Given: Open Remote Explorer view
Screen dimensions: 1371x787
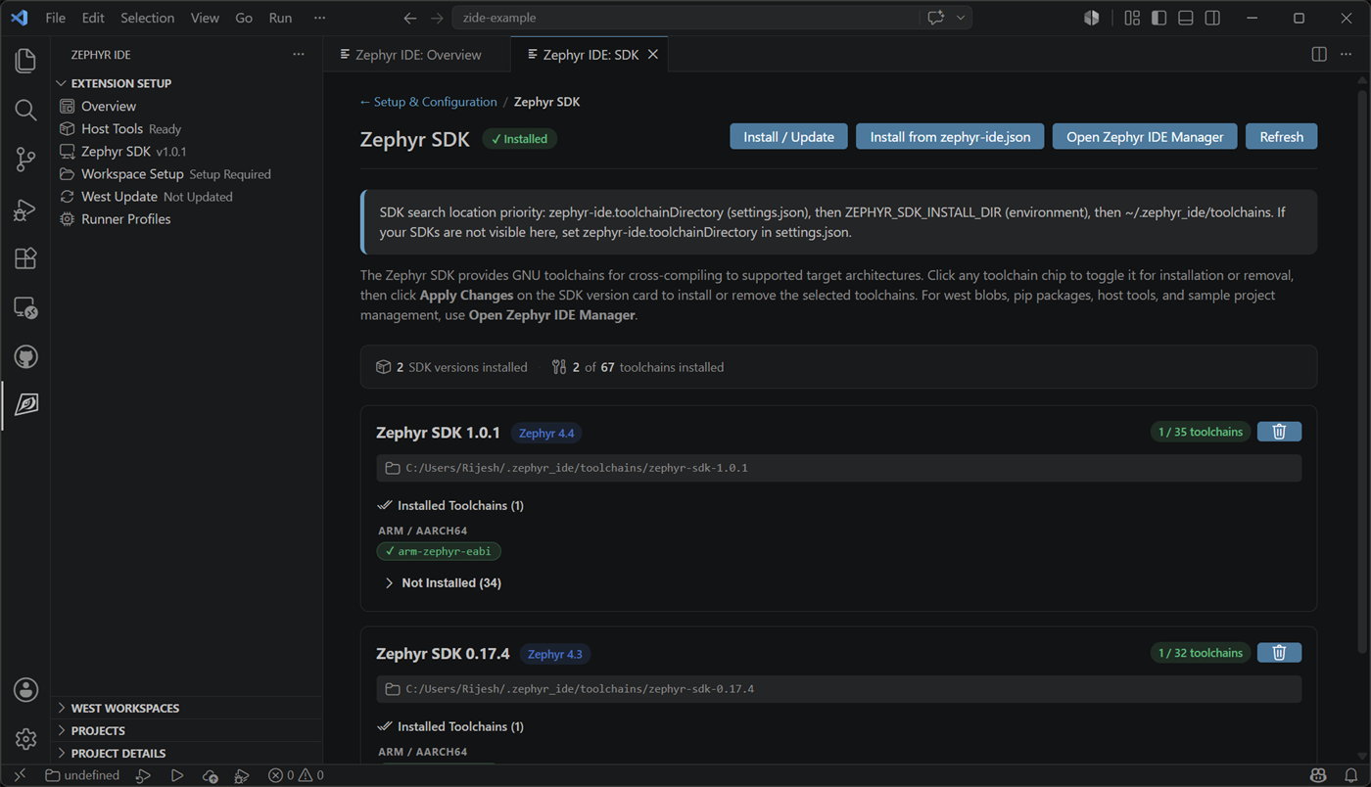Looking at the screenshot, I should tap(25, 308).
